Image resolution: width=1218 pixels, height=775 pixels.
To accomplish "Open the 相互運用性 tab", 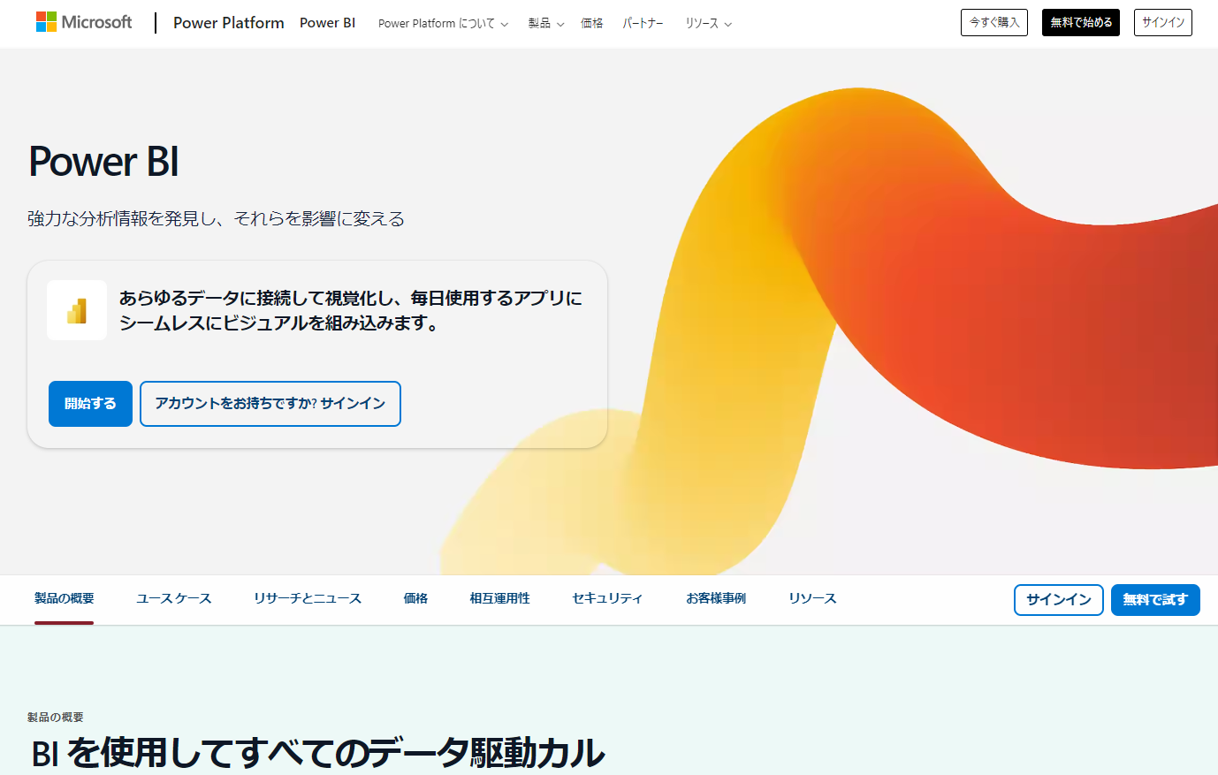I will pos(500,599).
